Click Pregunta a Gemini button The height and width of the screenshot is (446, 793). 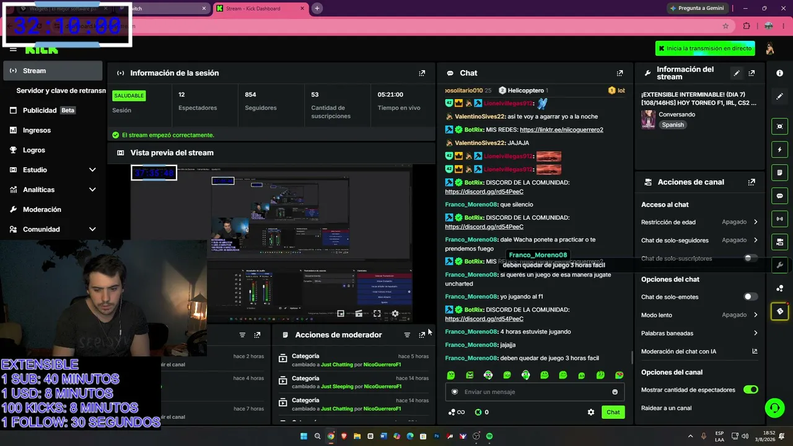(x=698, y=8)
